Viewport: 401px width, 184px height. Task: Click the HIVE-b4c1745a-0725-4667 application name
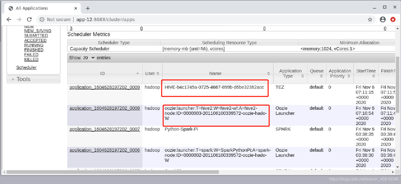[x=214, y=87]
